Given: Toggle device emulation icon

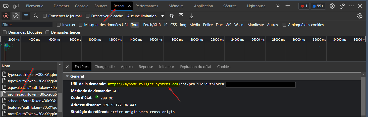Looking at the screenshot, I should 16,6.
